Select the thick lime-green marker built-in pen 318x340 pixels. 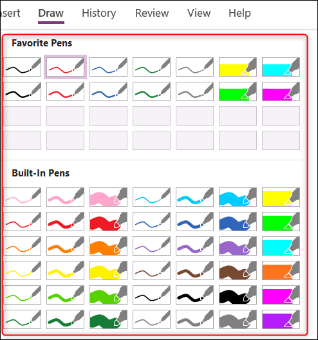point(108,295)
